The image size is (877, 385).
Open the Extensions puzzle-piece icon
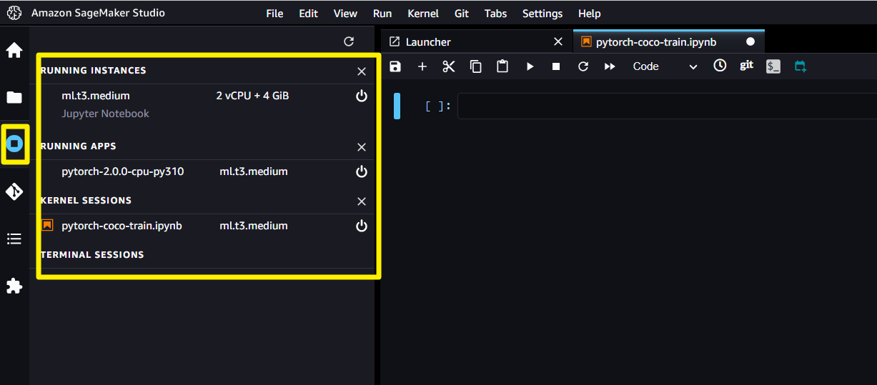pyautogui.click(x=14, y=286)
